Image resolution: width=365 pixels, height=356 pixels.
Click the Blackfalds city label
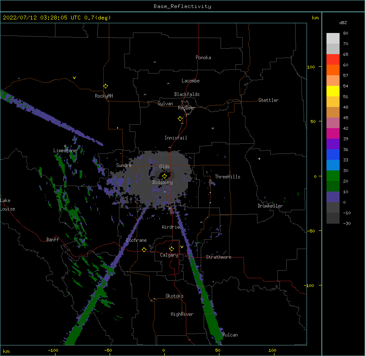[187, 94]
